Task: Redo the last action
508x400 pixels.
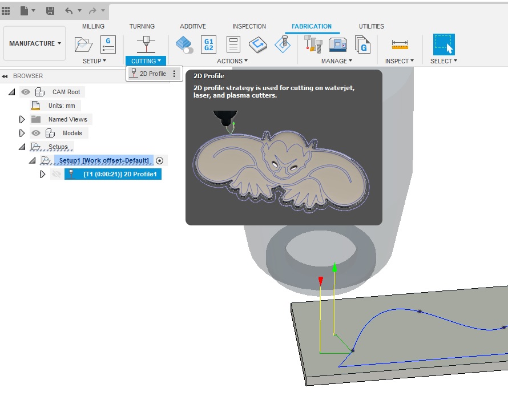Action: tap(92, 11)
